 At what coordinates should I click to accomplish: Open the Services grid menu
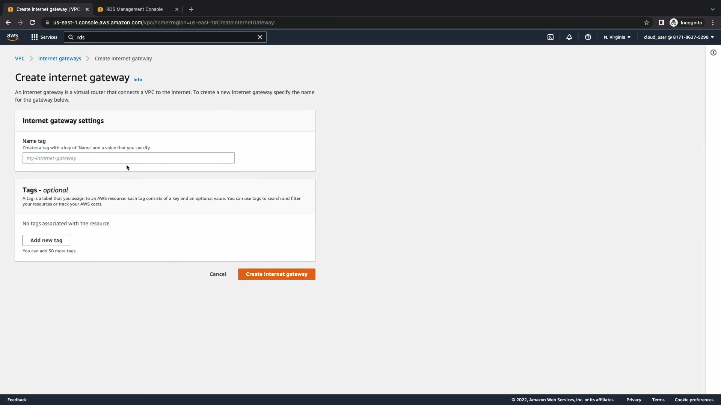click(44, 37)
